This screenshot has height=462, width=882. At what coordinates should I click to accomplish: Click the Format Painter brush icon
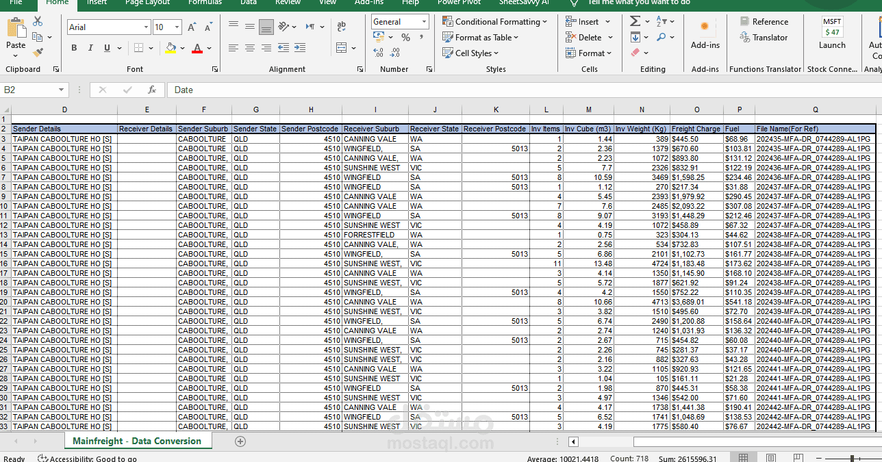click(38, 52)
